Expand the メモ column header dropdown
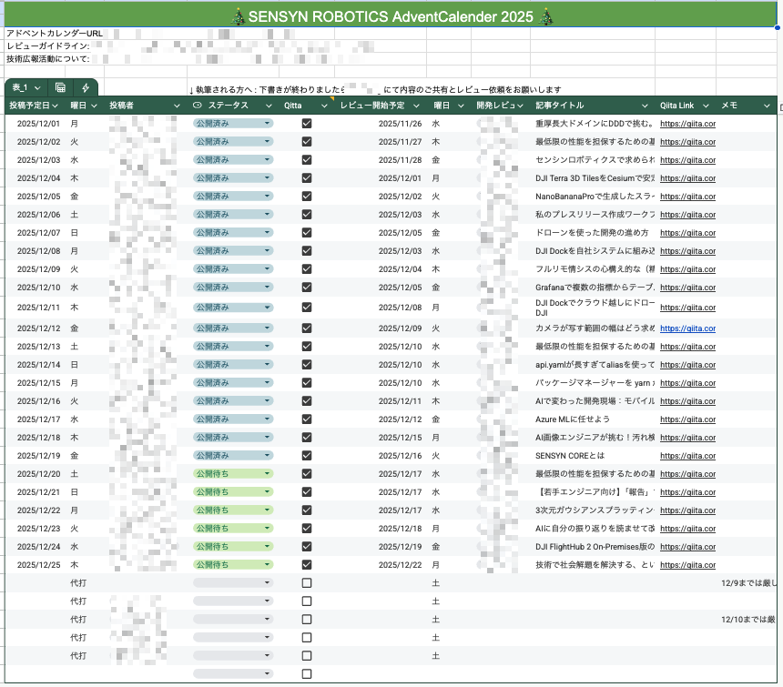This screenshot has width=783, height=687. pyautogui.click(x=767, y=106)
